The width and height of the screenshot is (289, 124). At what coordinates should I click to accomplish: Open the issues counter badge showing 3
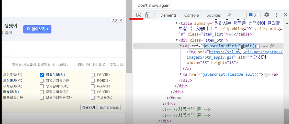pos(252,15)
